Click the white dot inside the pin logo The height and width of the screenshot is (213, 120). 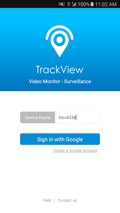click(x=59, y=40)
